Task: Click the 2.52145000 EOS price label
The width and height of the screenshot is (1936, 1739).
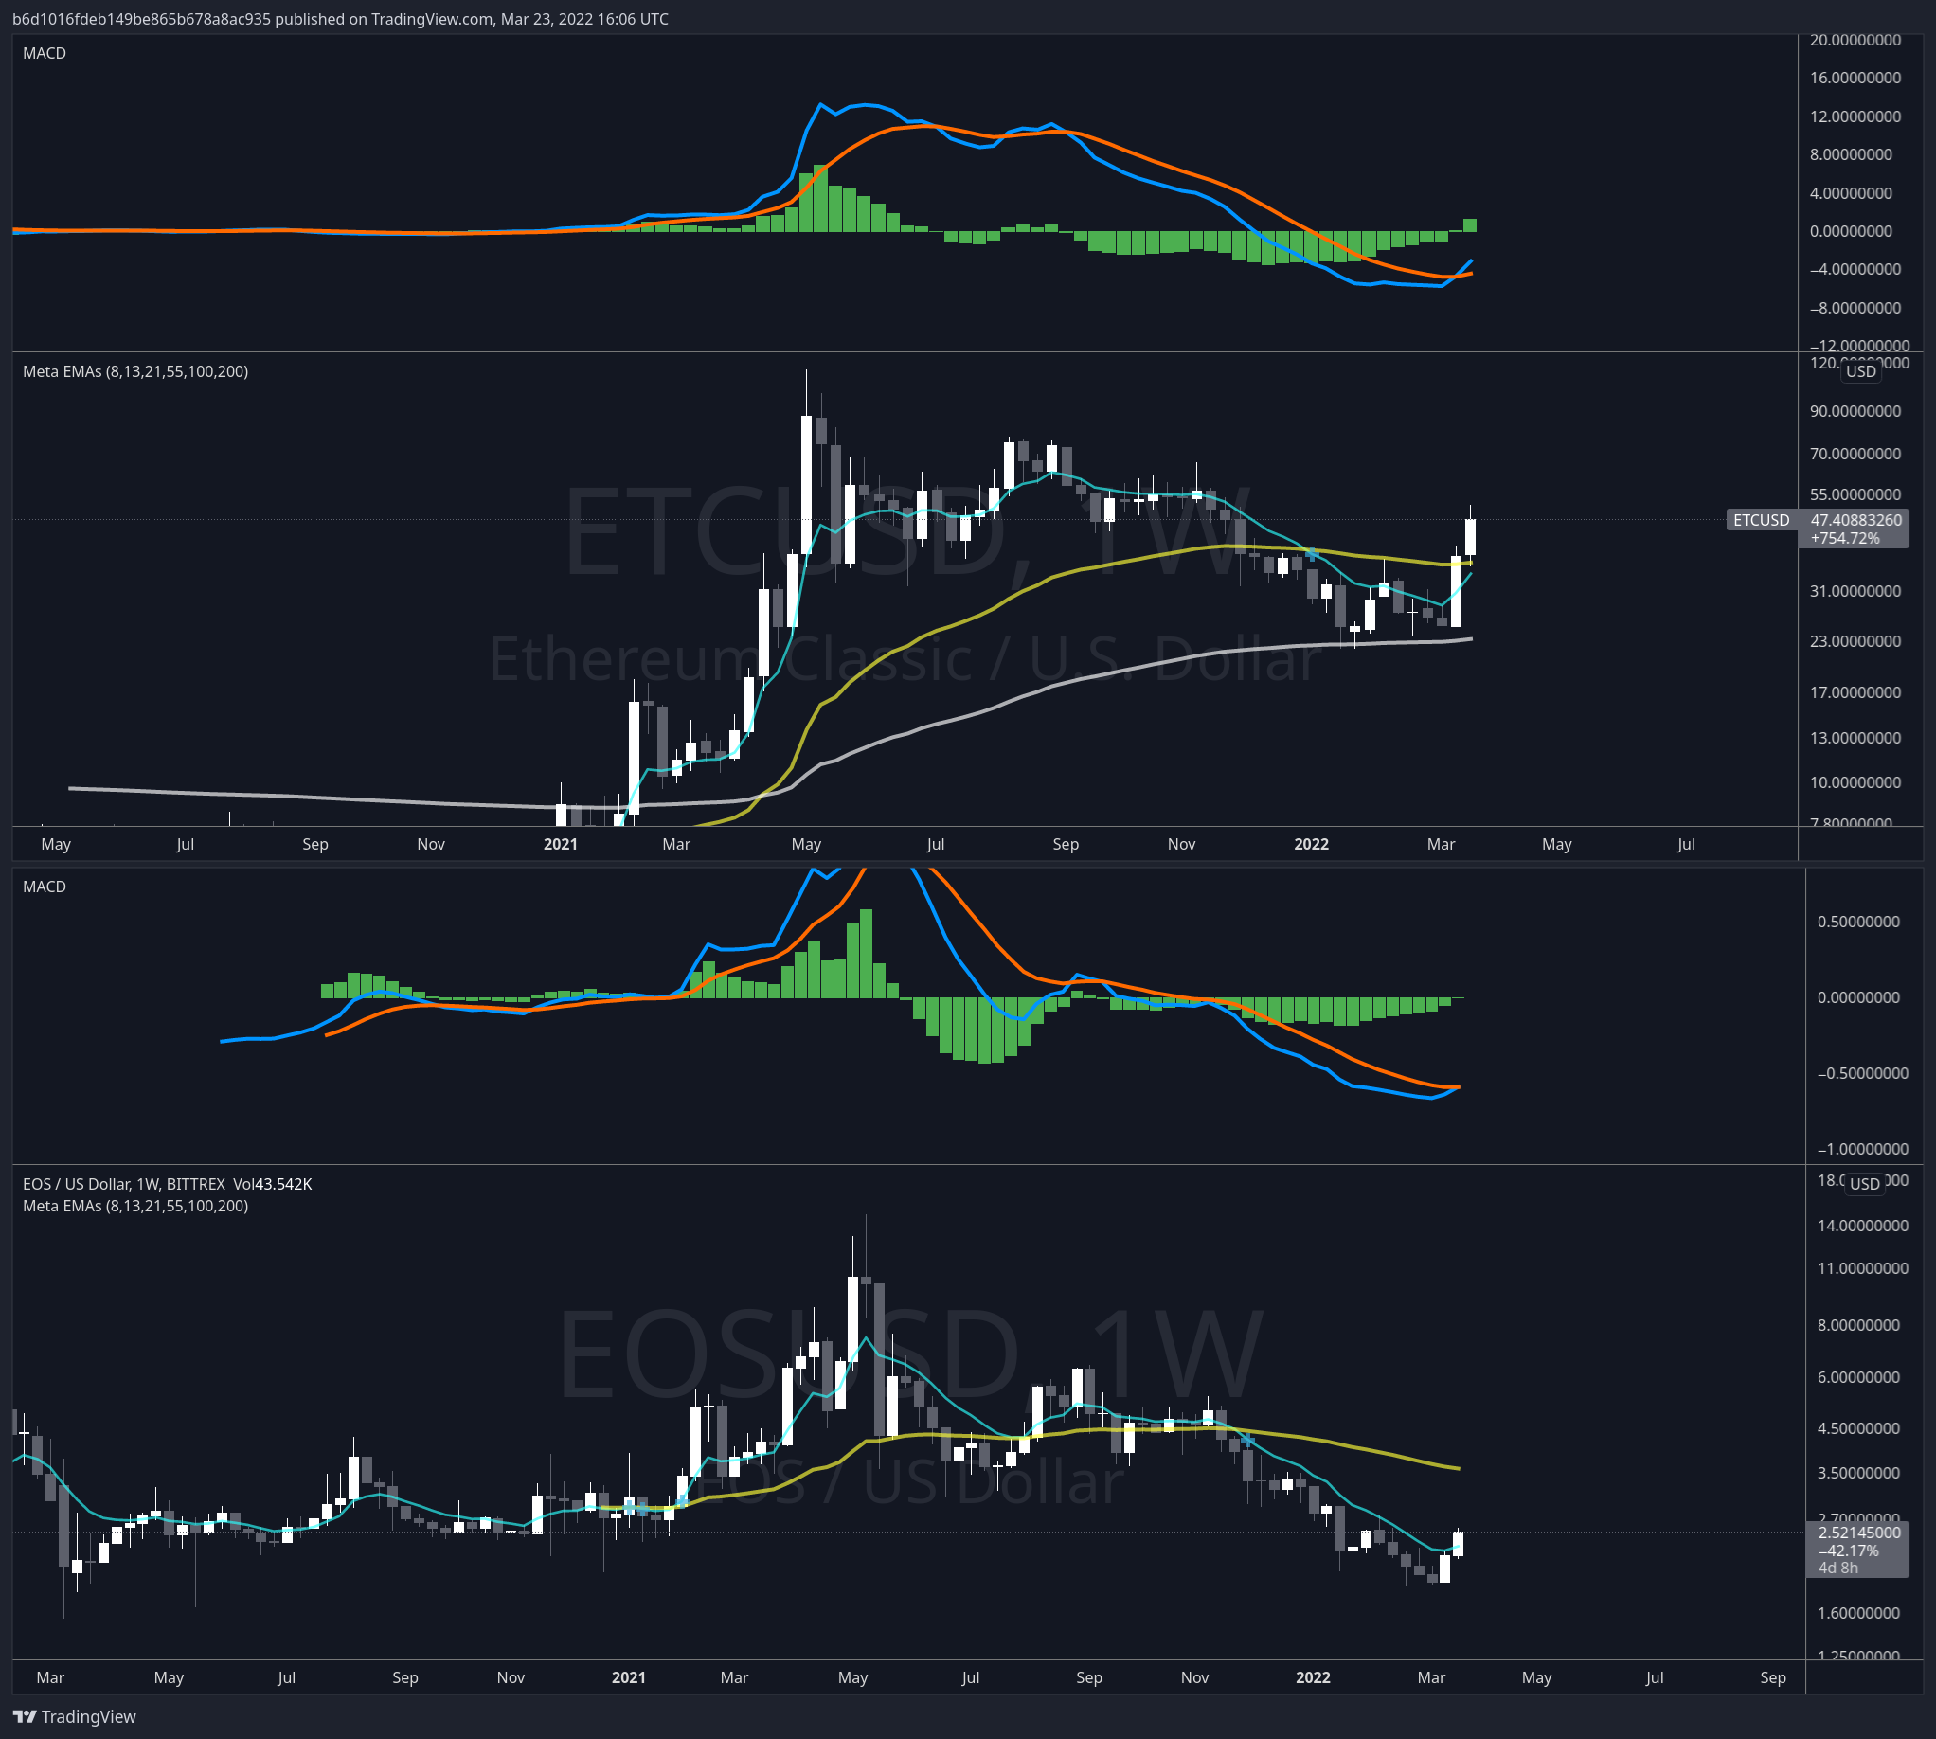Action: [x=1858, y=1533]
